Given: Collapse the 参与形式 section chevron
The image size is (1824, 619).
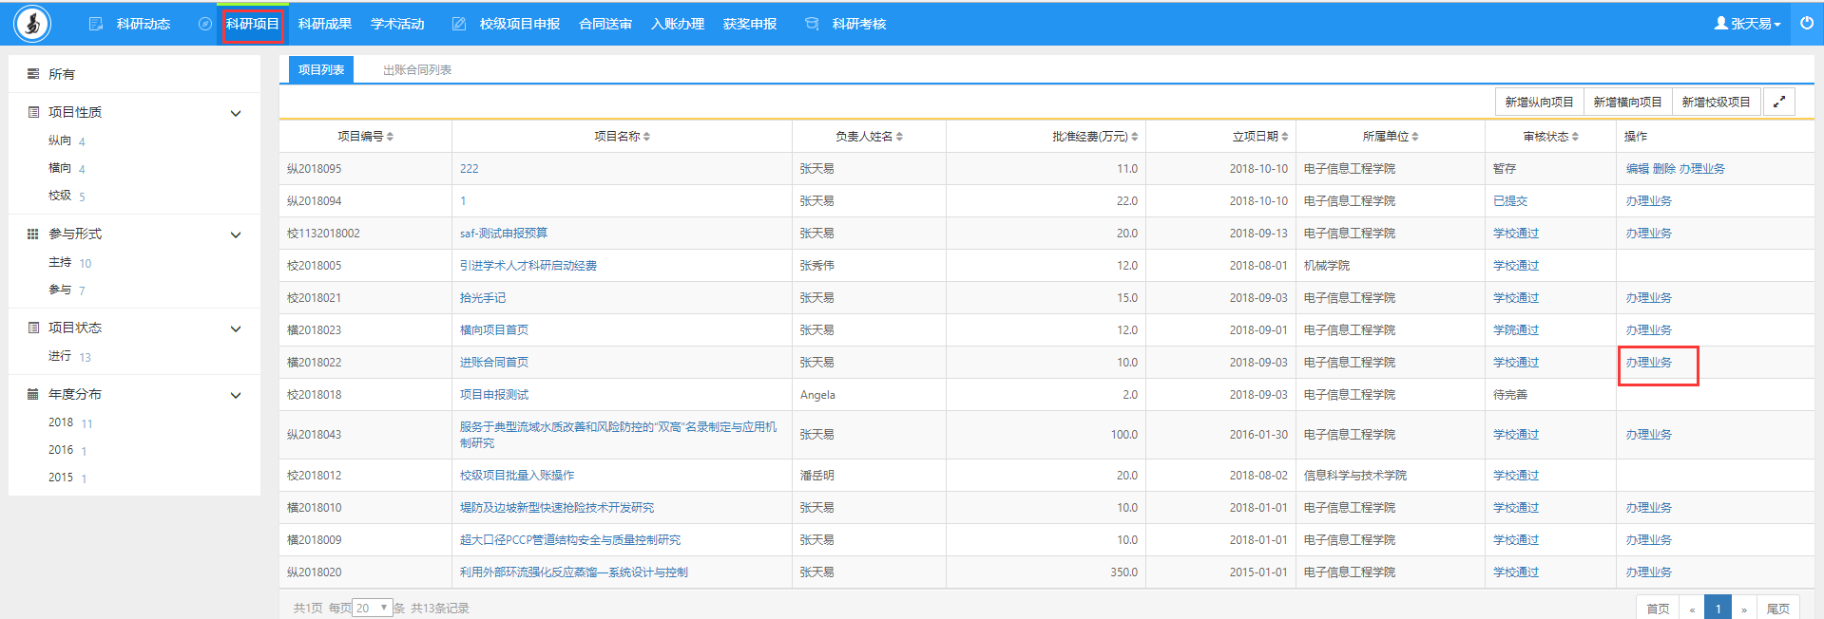Looking at the screenshot, I should tap(236, 234).
